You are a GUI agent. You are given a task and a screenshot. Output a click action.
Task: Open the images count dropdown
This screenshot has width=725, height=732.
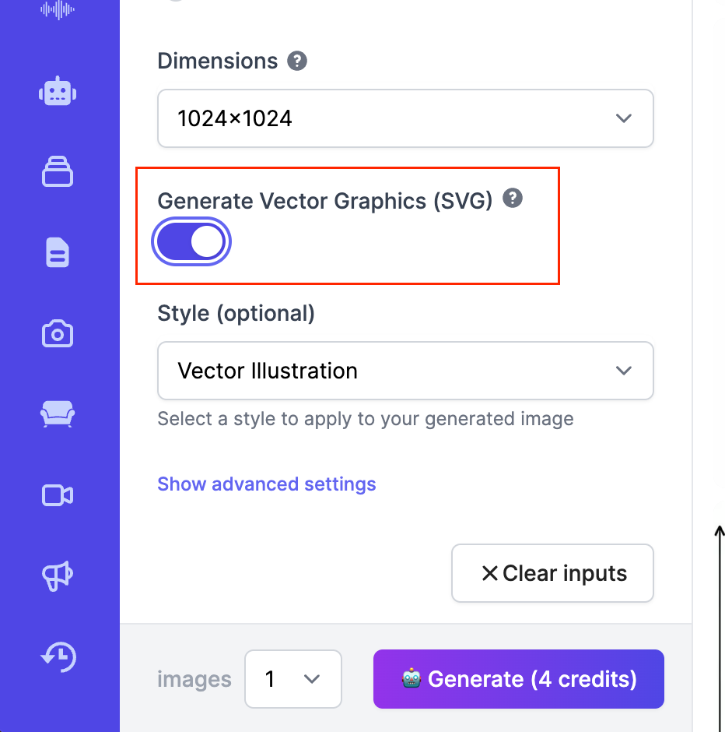click(x=292, y=679)
